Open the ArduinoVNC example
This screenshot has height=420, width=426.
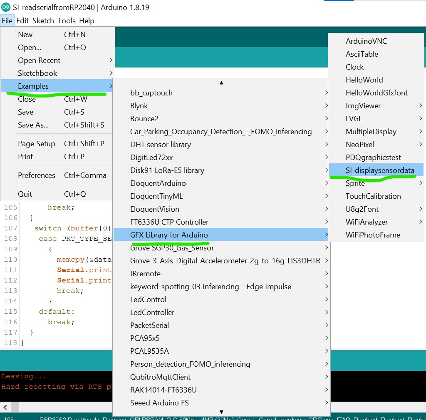tap(376, 41)
